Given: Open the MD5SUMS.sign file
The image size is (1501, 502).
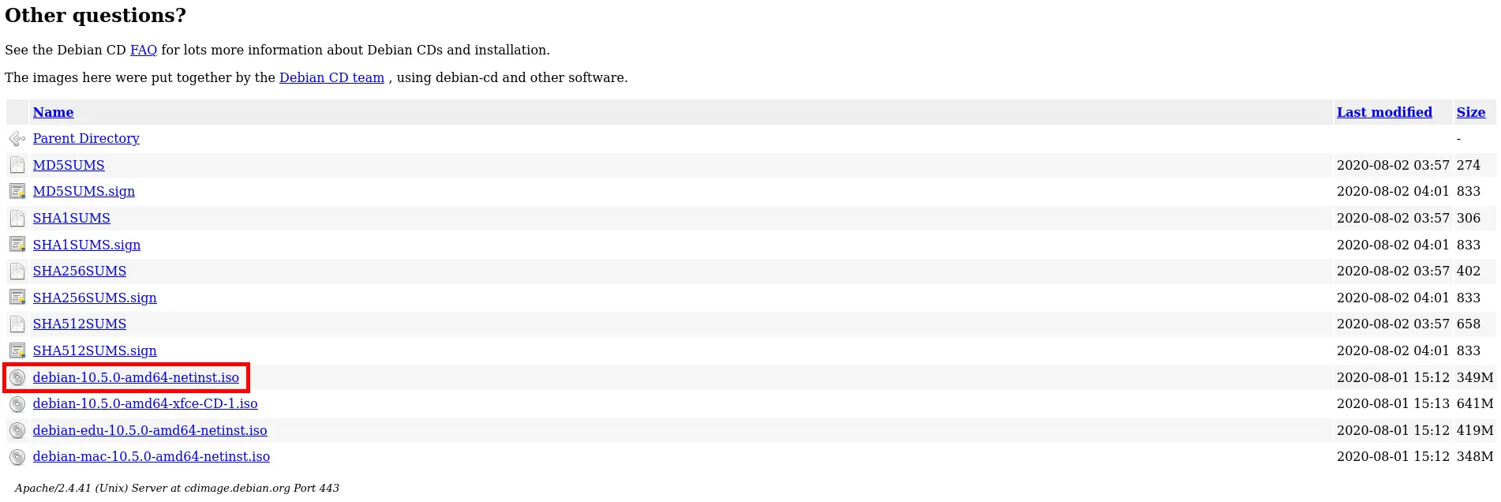Looking at the screenshot, I should 84,191.
